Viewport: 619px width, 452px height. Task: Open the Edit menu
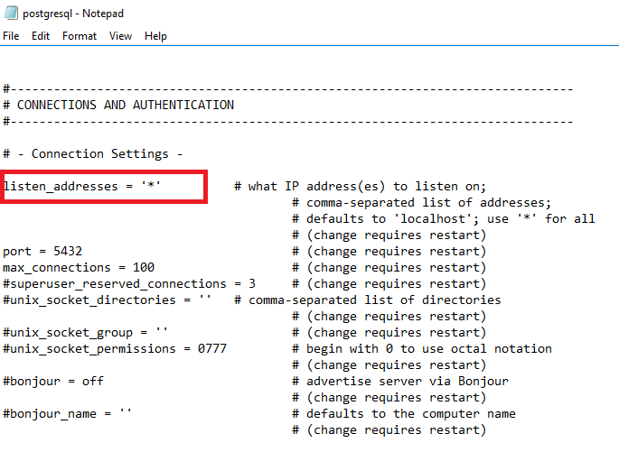pos(41,36)
